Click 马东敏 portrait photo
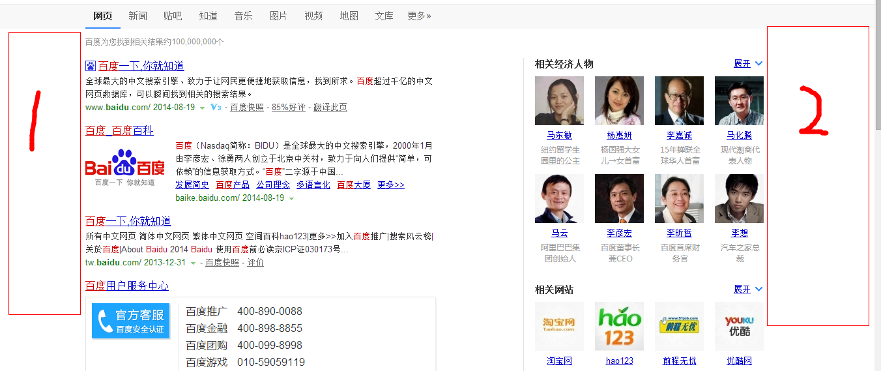Image resolution: width=881 pixels, height=371 pixels. (559, 101)
